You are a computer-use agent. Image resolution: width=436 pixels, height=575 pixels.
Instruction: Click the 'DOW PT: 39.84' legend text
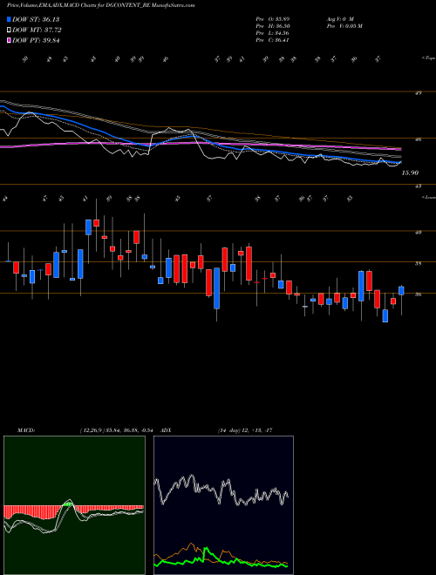(x=36, y=40)
